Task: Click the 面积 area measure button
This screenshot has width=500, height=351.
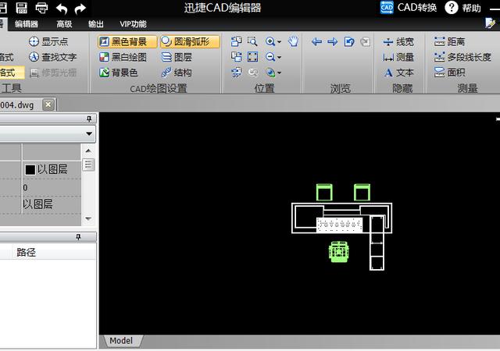Action: tap(449, 73)
